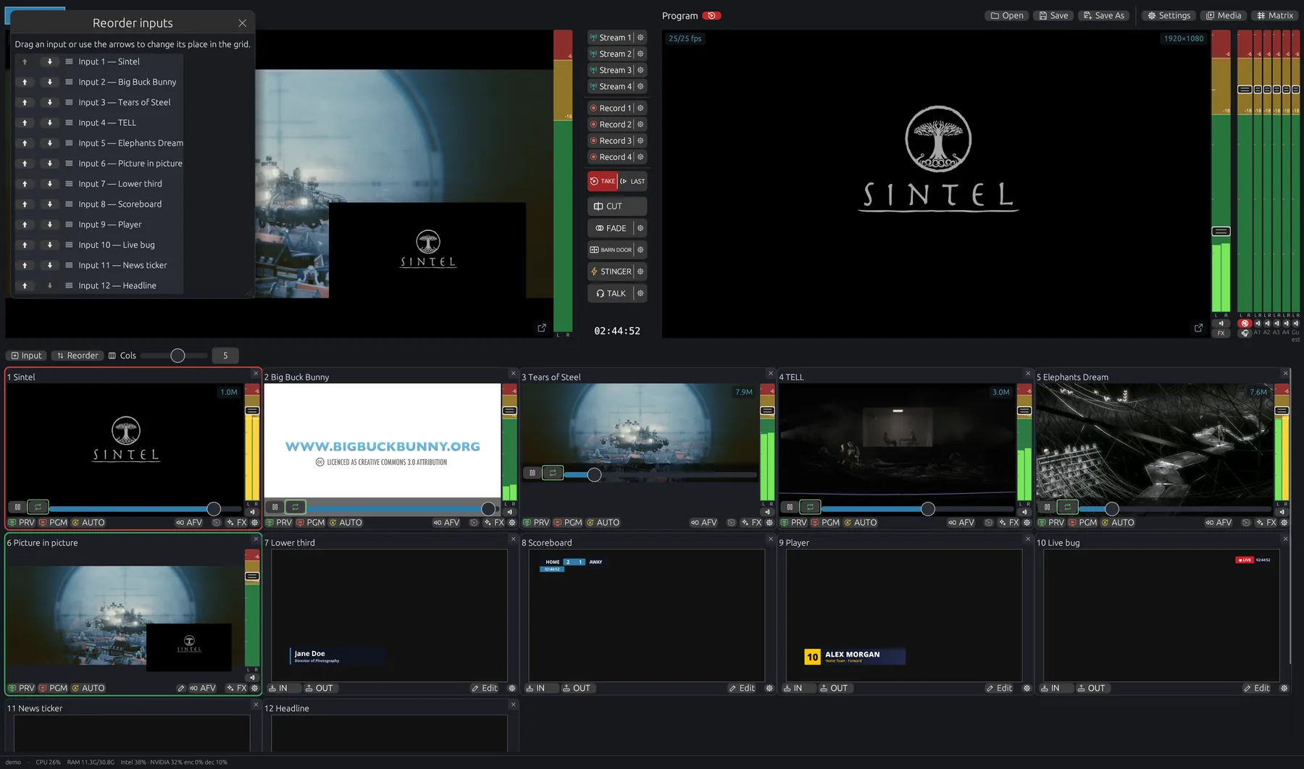
Task: Click the LAST button
Action: click(x=632, y=181)
